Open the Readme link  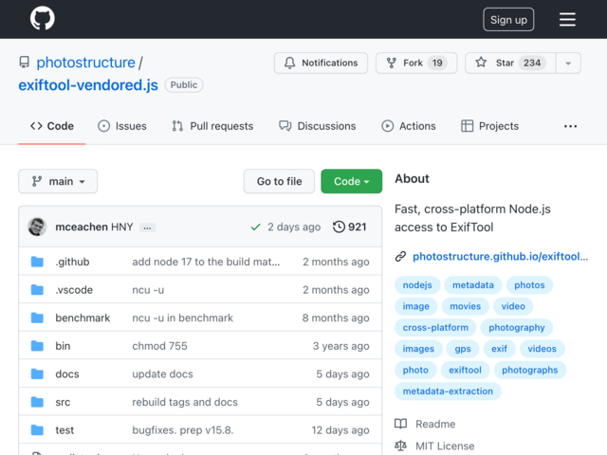click(x=435, y=424)
